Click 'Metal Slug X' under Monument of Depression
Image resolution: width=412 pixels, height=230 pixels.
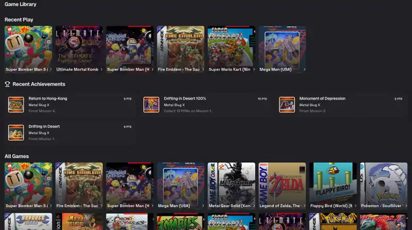pos(310,105)
